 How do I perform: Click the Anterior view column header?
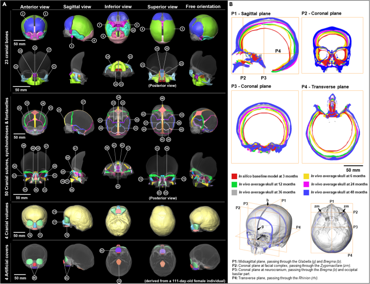pos(35,7)
